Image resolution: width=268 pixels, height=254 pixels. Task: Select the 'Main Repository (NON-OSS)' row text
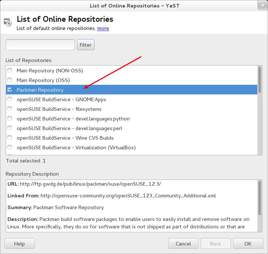click(50, 71)
